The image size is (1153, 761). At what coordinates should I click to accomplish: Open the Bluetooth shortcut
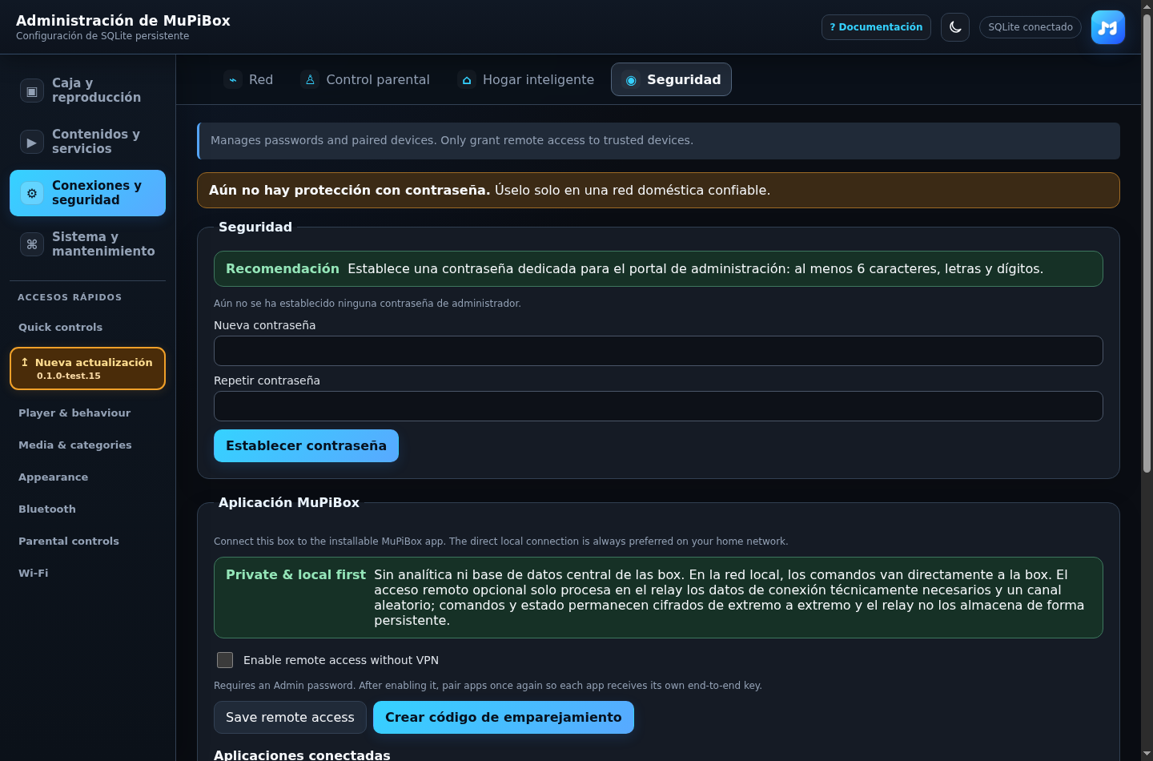click(x=88, y=509)
